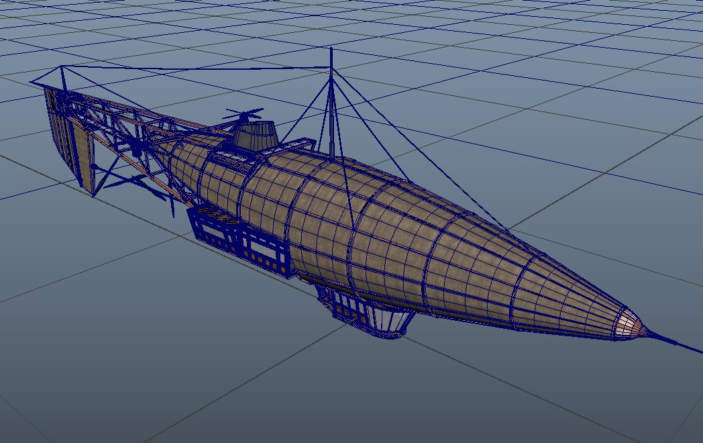
Task: Select the airship's main hull envelope
Action: [x=394, y=238]
